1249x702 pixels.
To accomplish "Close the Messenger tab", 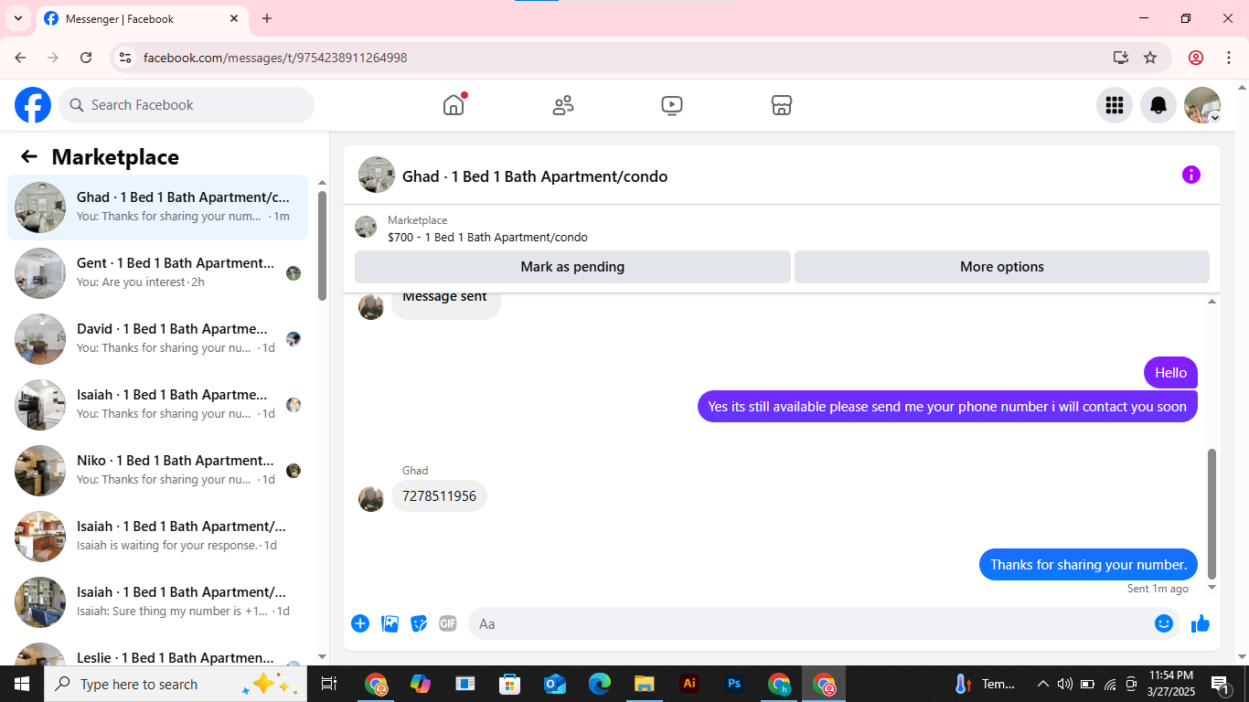I will (x=234, y=18).
